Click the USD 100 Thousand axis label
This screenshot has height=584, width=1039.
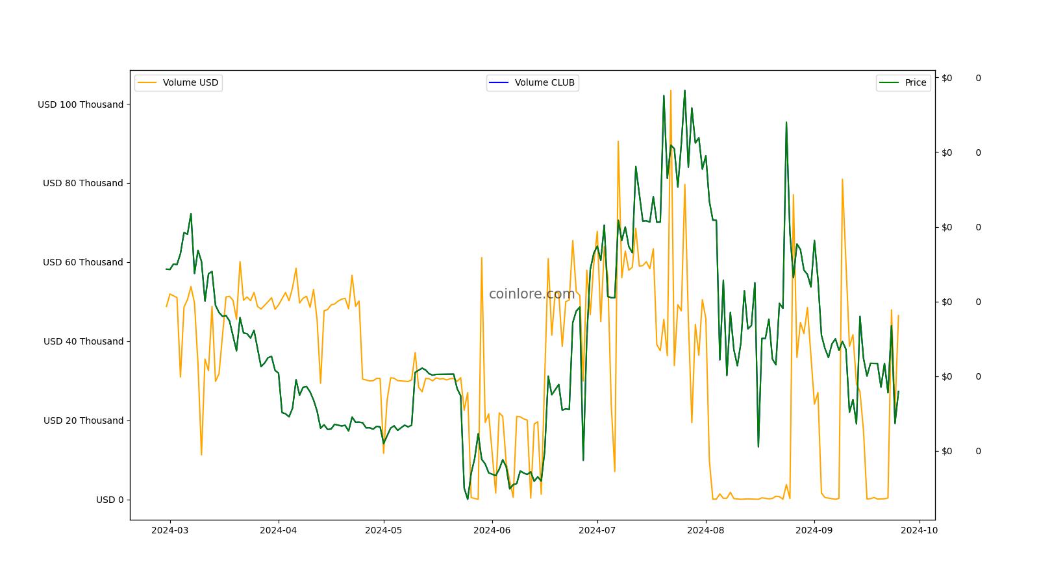81,104
